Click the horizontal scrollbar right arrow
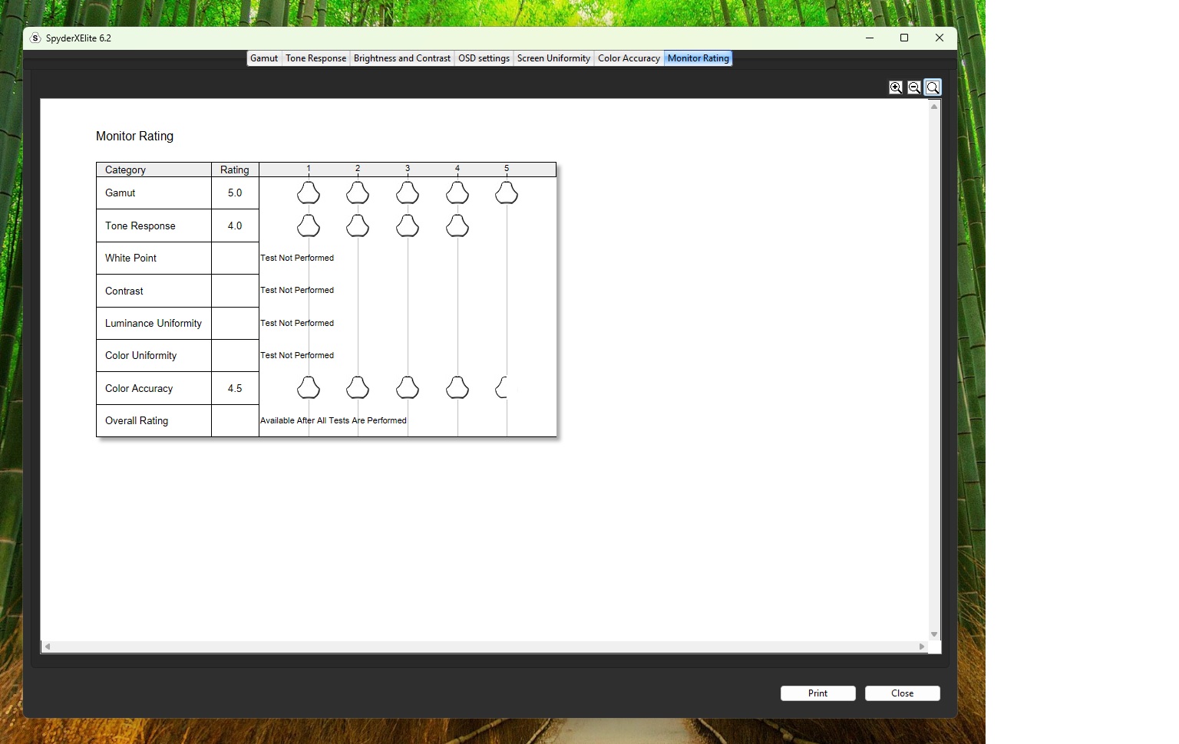The width and height of the screenshot is (1179, 744). (x=922, y=647)
